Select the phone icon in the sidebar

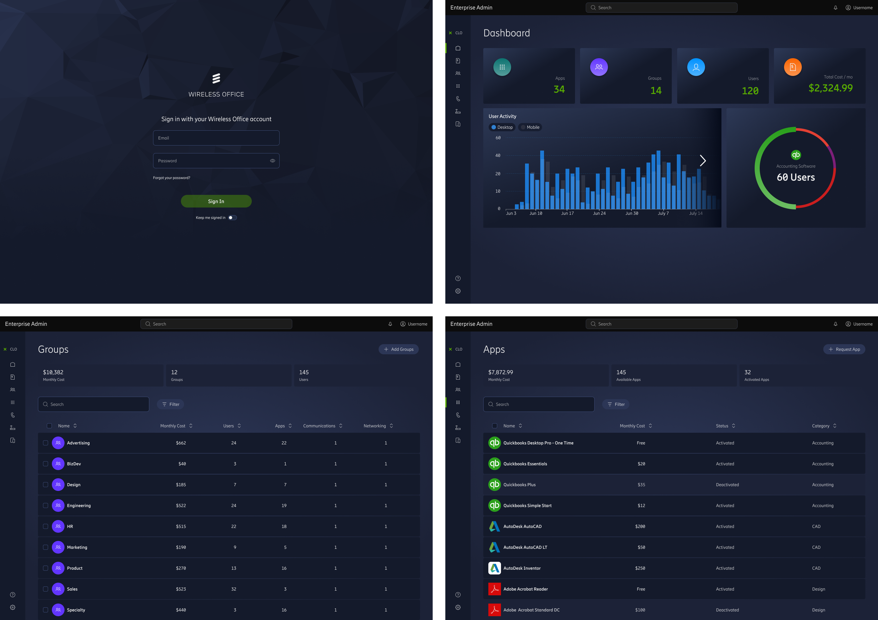pyautogui.click(x=458, y=98)
